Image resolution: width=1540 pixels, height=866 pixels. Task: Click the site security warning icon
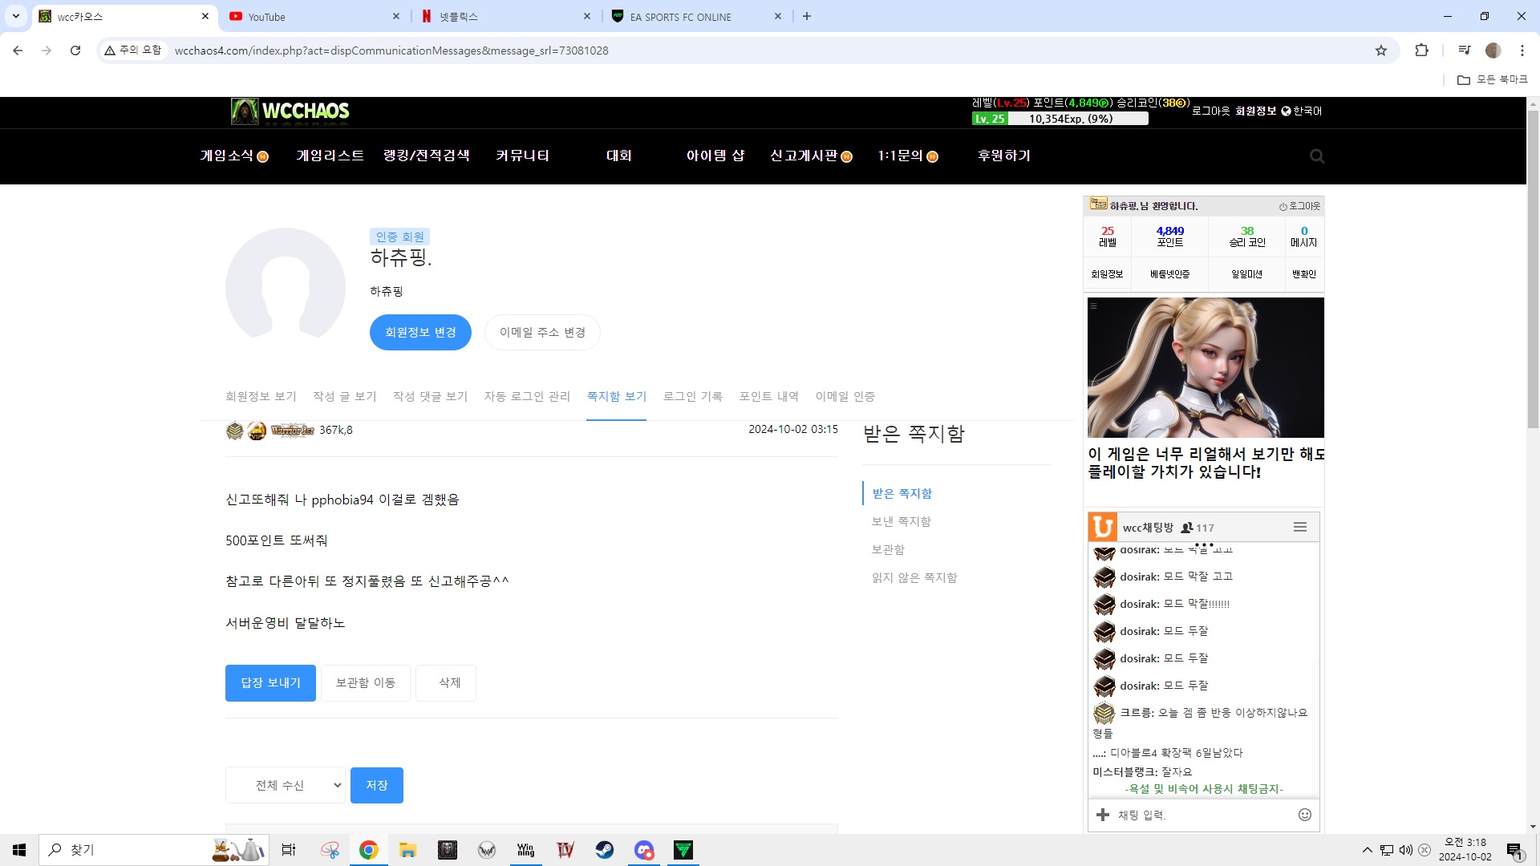click(x=110, y=51)
